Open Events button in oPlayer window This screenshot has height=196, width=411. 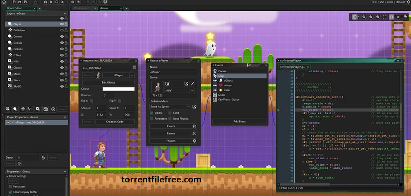(x=173, y=126)
